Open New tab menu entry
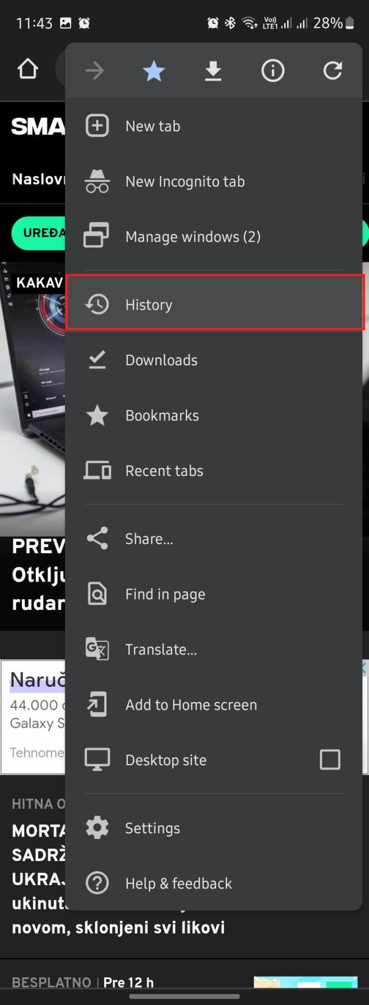Image resolution: width=369 pixels, height=1005 pixels. (214, 126)
